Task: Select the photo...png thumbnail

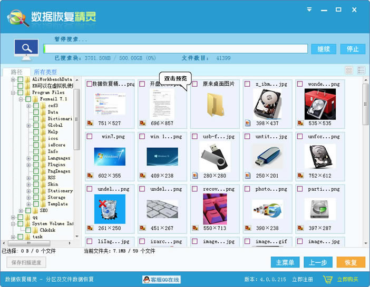Action: tap(267, 209)
